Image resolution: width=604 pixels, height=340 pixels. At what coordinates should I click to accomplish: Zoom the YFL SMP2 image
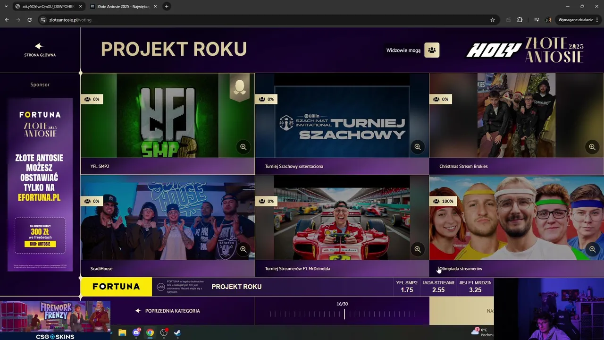(x=243, y=147)
